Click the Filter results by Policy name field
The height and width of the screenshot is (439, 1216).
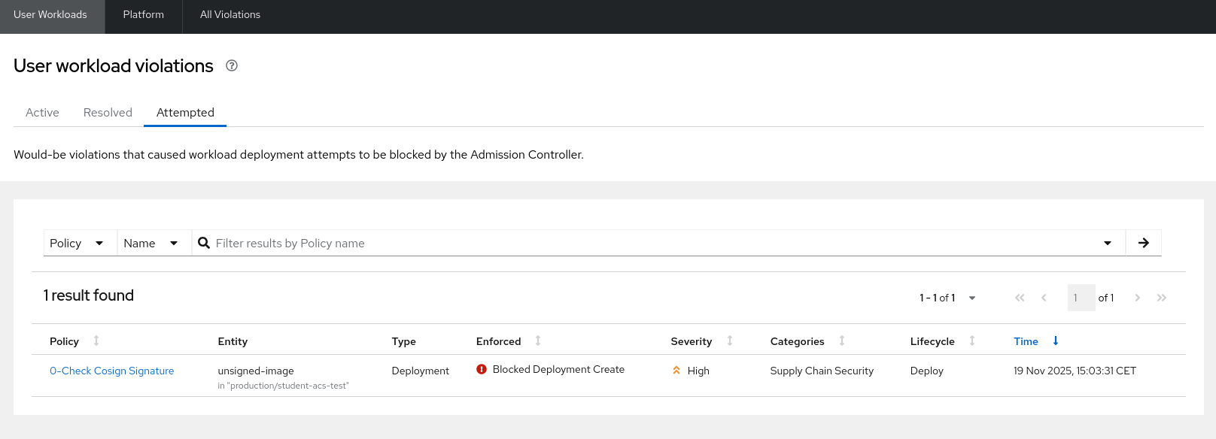pos(647,243)
